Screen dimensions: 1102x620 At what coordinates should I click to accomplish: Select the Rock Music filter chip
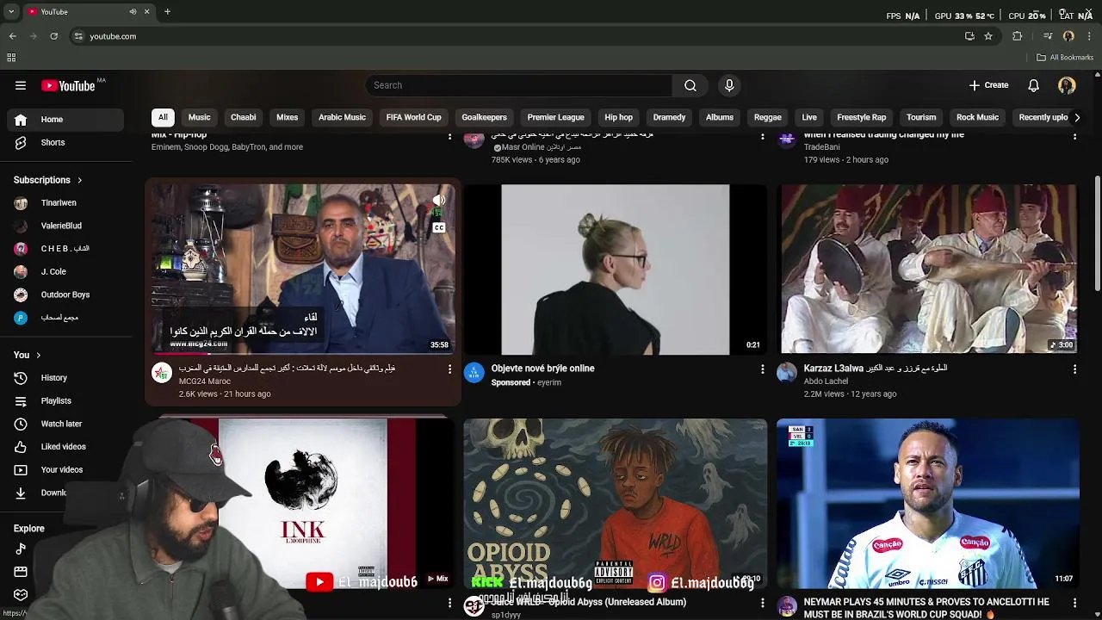(x=977, y=117)
